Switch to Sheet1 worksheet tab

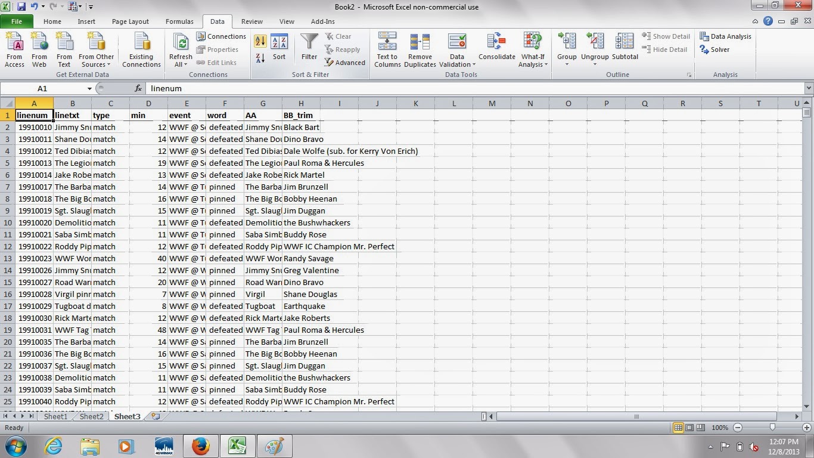click(56, 416)
